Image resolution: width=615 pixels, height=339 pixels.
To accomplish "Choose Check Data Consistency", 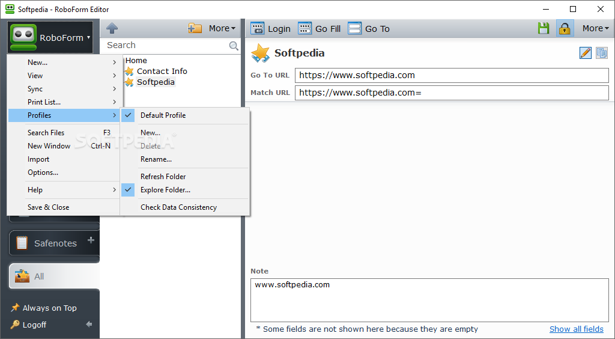I will (x=185, y=207).
